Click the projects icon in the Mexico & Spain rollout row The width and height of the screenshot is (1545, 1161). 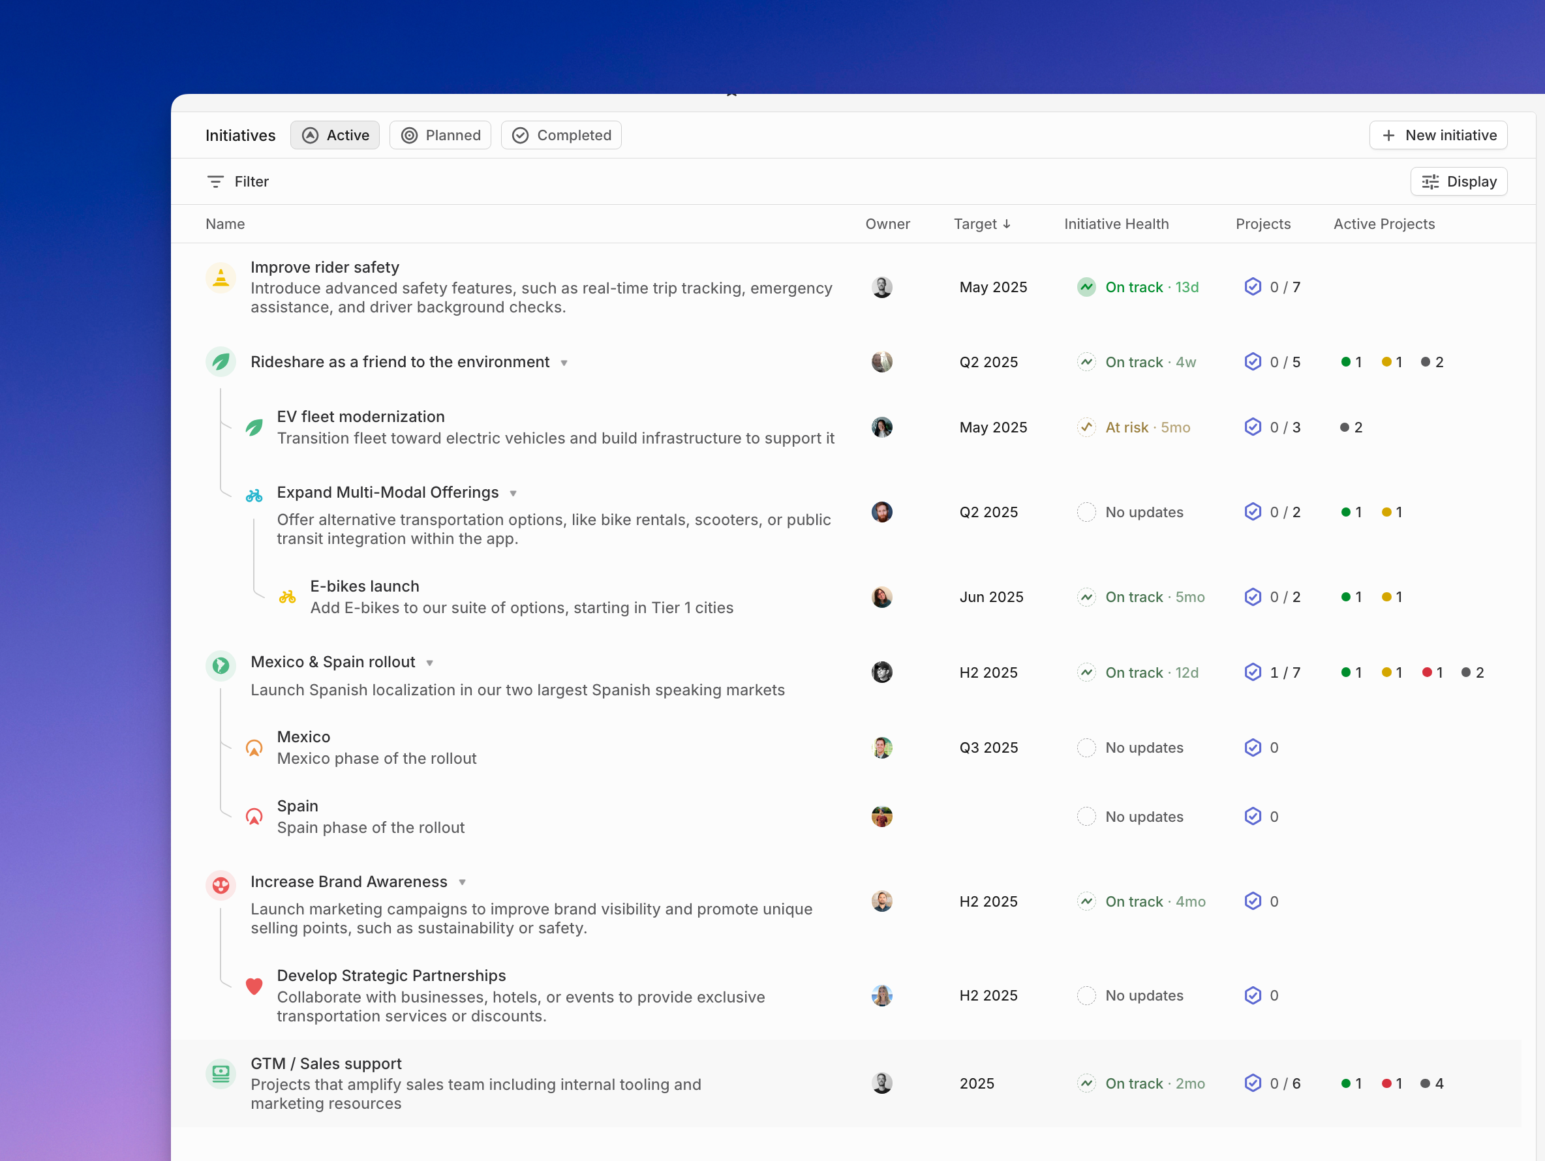pos(1252,672)
